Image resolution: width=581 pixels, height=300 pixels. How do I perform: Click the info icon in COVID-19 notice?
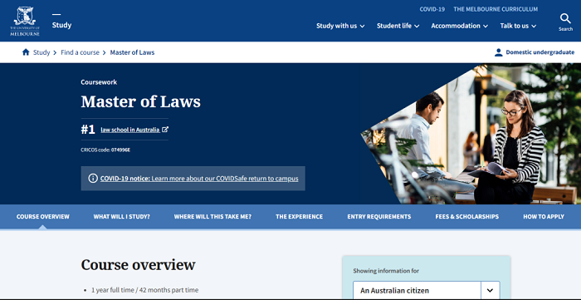(x=93, y=179)
